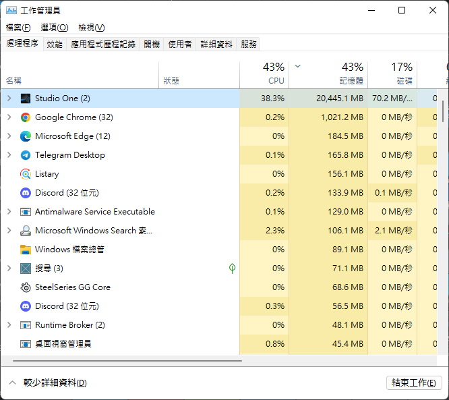Click the 0.8% CPU cell for 桌面視窗管理員

coord(264,344)
